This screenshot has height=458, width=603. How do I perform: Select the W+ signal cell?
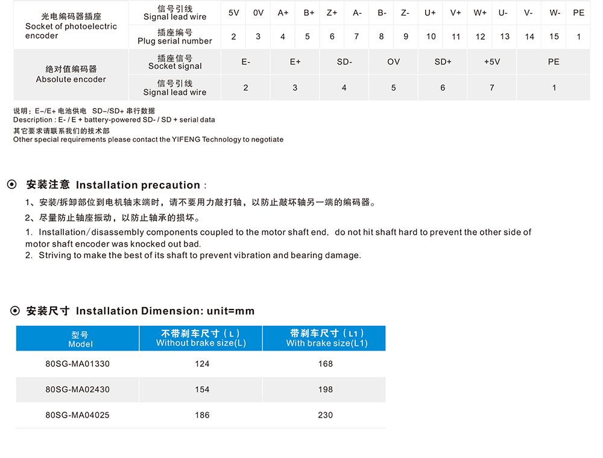pyautogui.click(x=480, y=13)
